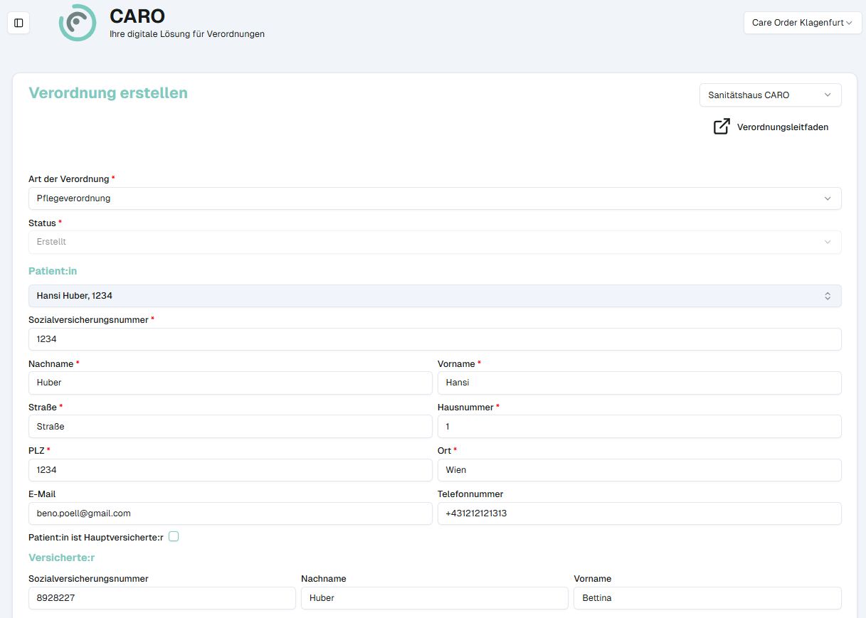The width and height of the screenshot is (866, 618).
Task: Click the chevron on Art der Verordnung field
Action: click(x=828, y=198)
